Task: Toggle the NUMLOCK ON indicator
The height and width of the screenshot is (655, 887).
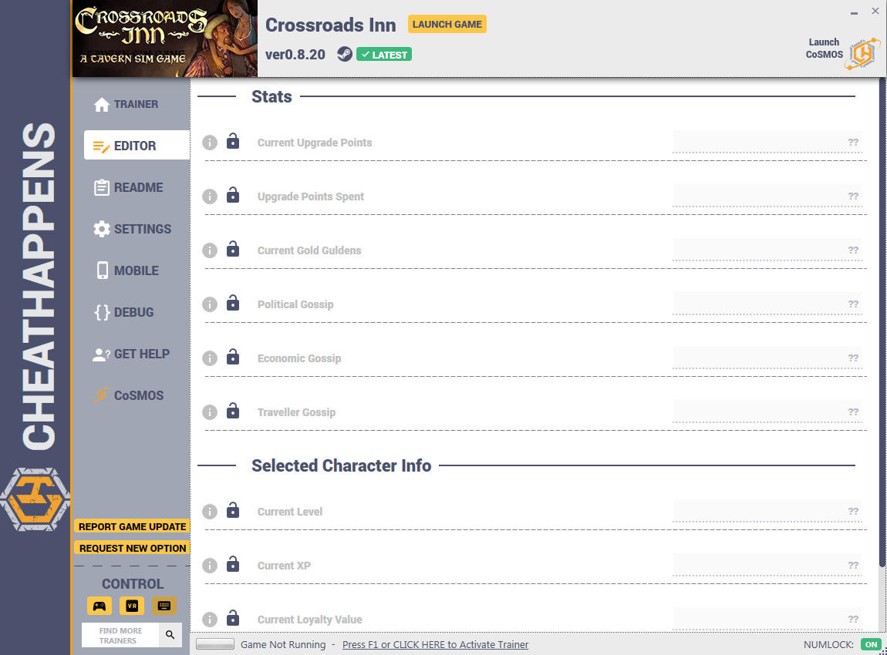Action: [871, 645]
